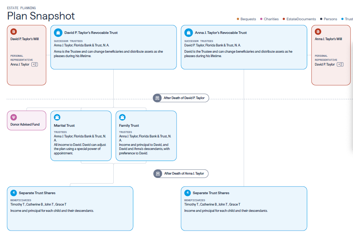
Task: Select the Donor Advised Fund label
Action: [x=25, y=125]
